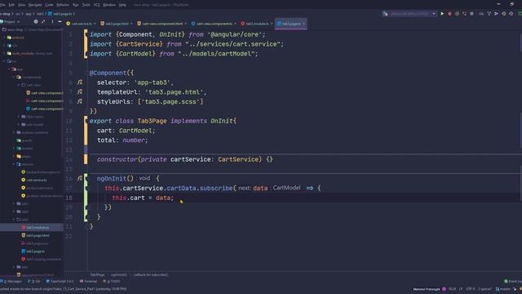Open the Run menu

tap(76, 5)
